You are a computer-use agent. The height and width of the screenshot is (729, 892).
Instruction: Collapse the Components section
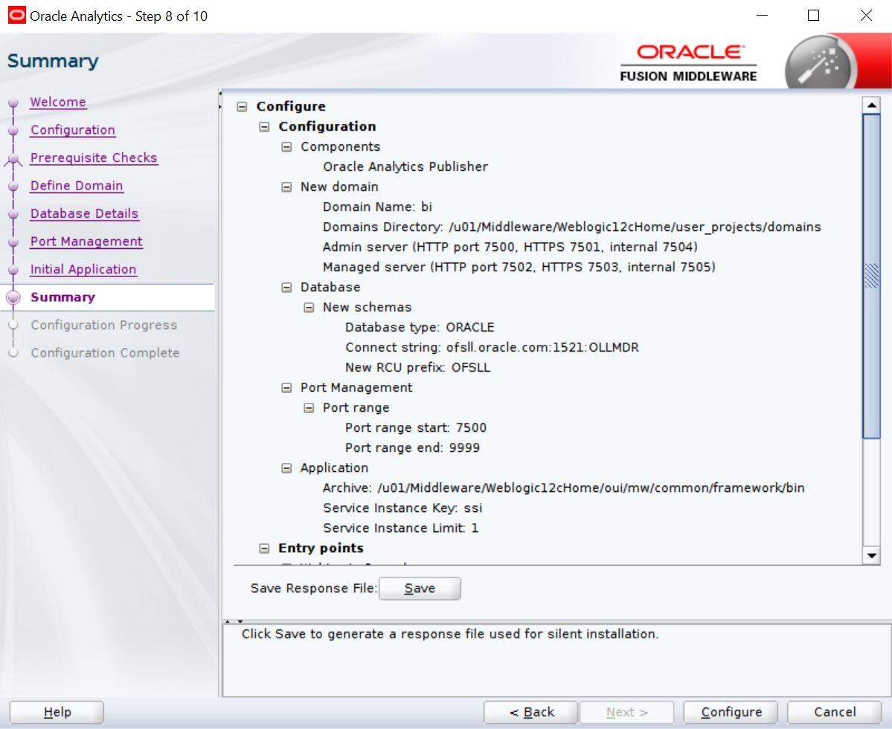286,146
